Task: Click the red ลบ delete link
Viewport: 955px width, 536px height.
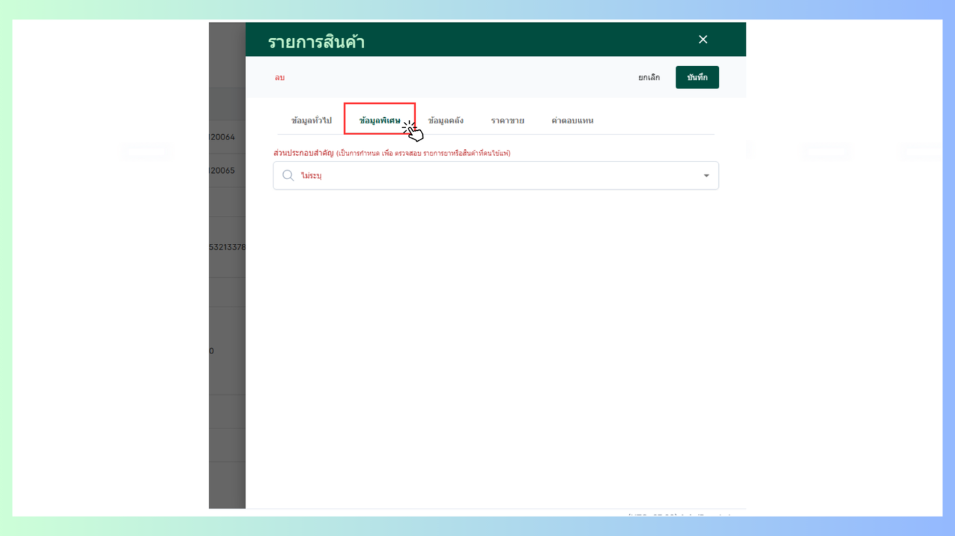Action: coord(280,78)
